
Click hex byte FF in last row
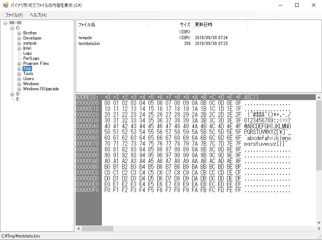[x=238, y=190]
